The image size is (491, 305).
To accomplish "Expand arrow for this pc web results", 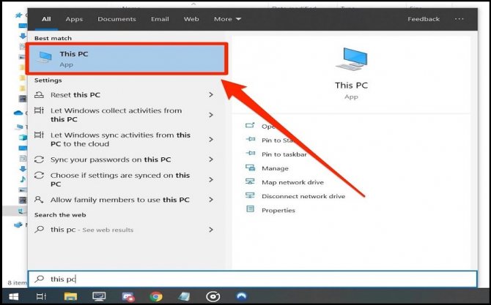I will click(x=211, y=230).
